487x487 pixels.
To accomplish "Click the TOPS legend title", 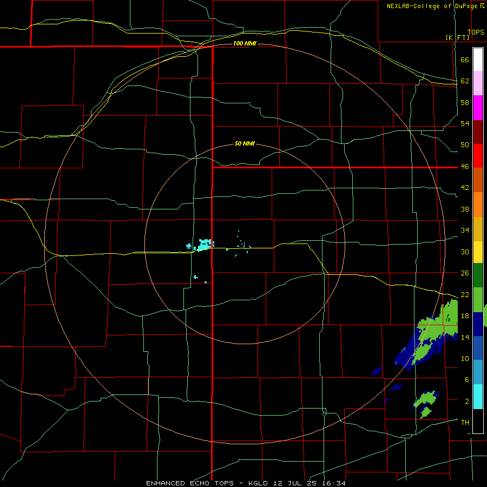I will [x=476, y=32].
